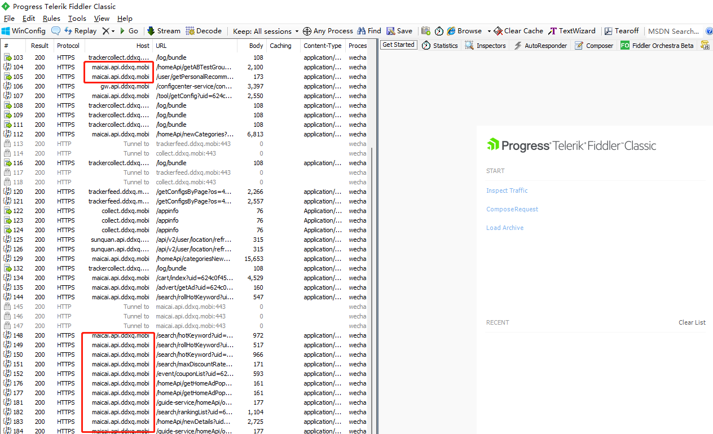Switch to the Get Started tab
This screenshot has height=434, width=713.
(399, 45)
